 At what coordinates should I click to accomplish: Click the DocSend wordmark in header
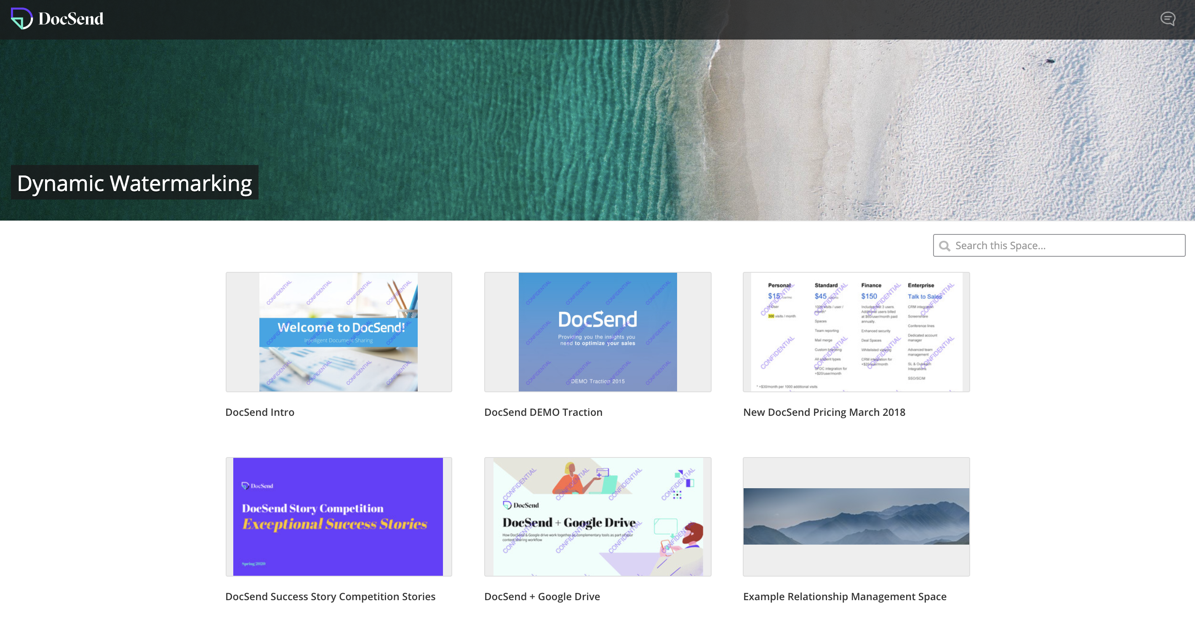[71, 19]
